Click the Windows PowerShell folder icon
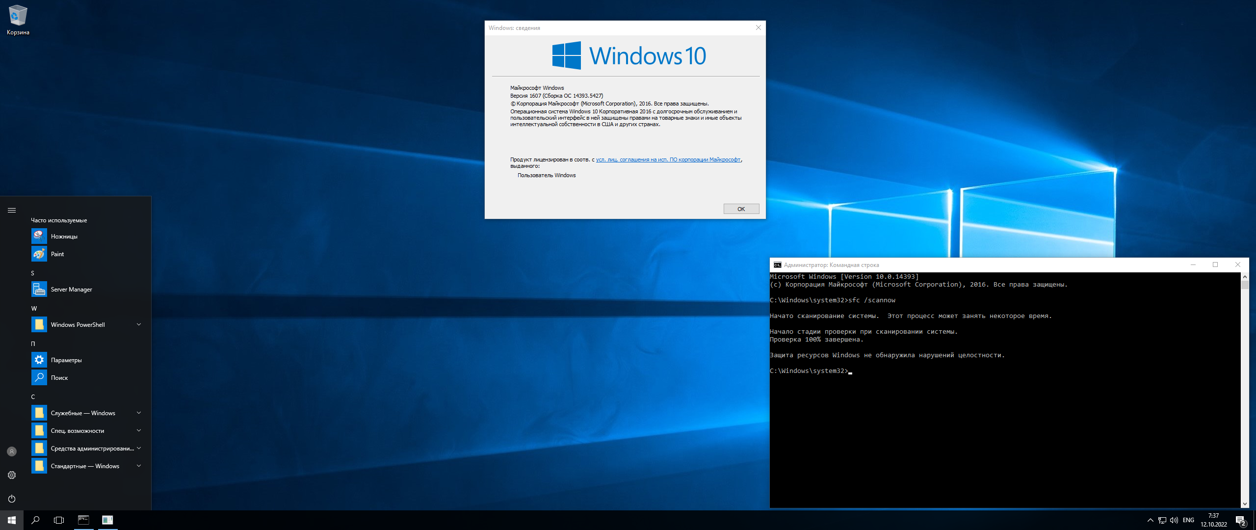Screen dimensions: 1256x530 tap(39, 325)
